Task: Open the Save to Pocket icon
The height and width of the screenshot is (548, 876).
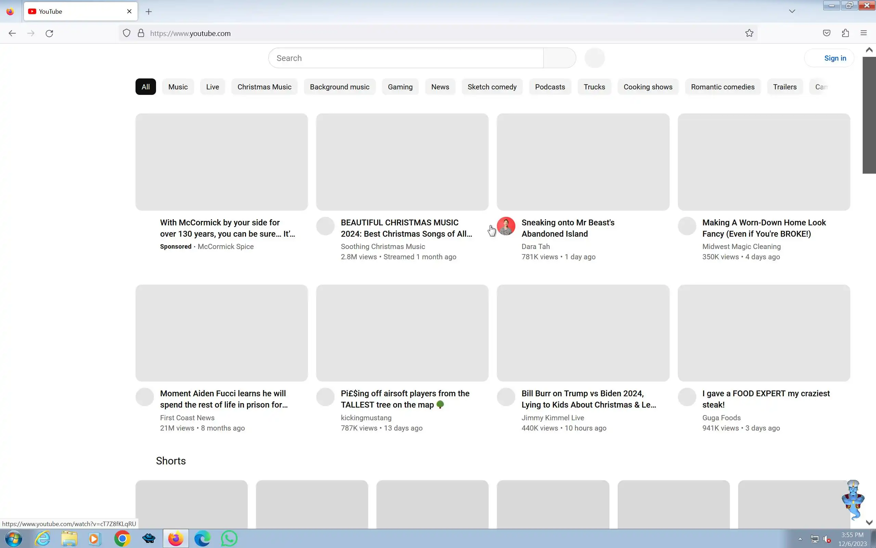Action: [826, 33]
